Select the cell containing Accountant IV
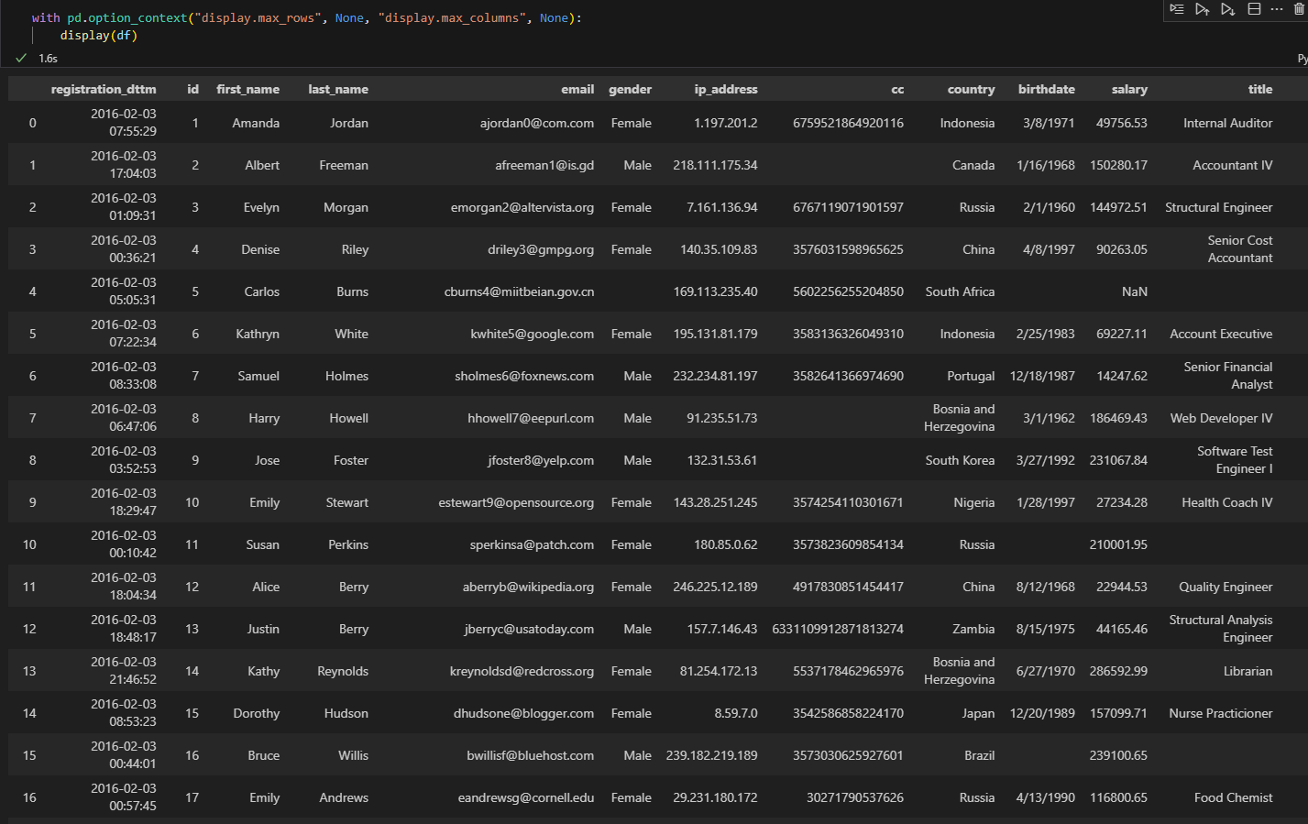The height and width of the screenshot is (824, 1308). coord(1233,165)
